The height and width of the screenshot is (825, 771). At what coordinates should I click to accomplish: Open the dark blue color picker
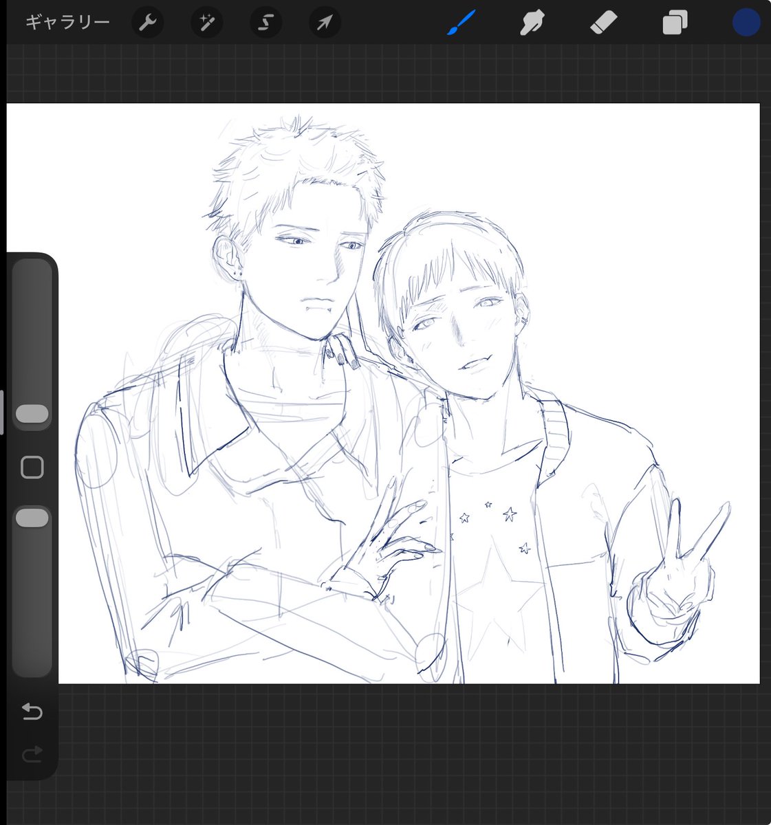[x=746, y=23]
